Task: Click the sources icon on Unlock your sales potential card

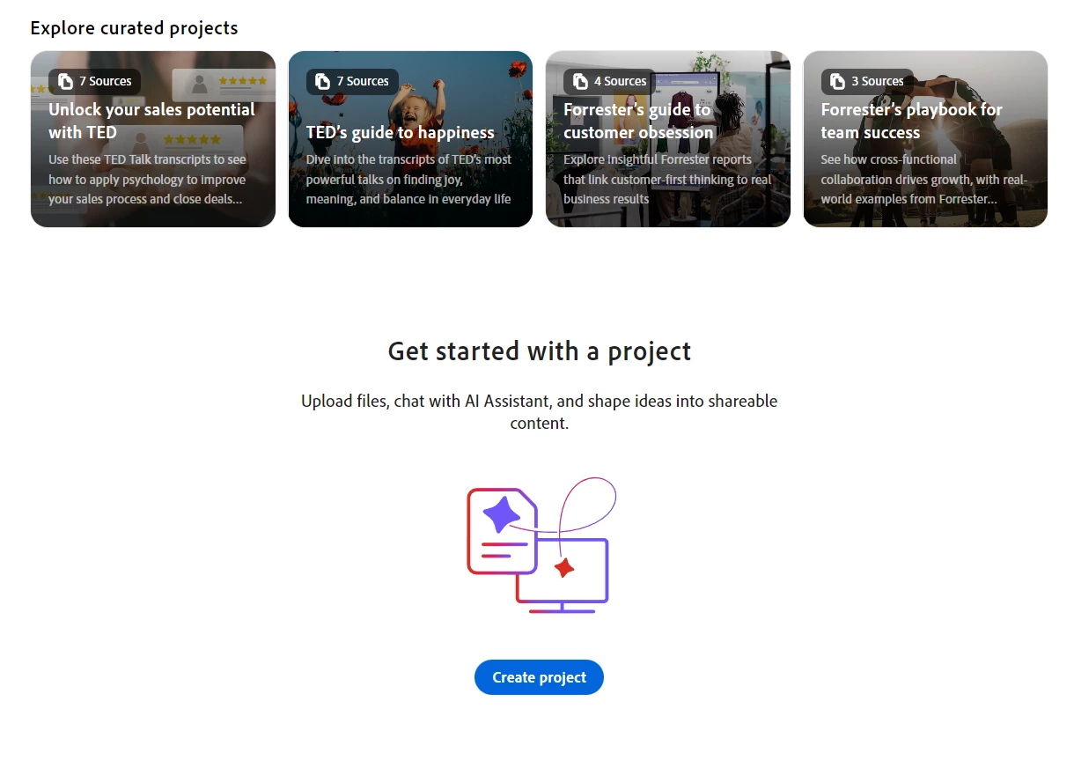Action: tap(66, 81)
